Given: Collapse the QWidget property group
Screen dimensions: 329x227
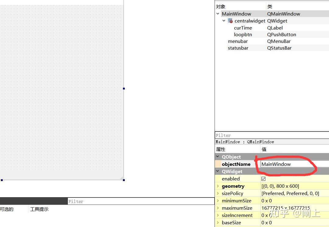Looking at the screenshot, I should point(217,171).
